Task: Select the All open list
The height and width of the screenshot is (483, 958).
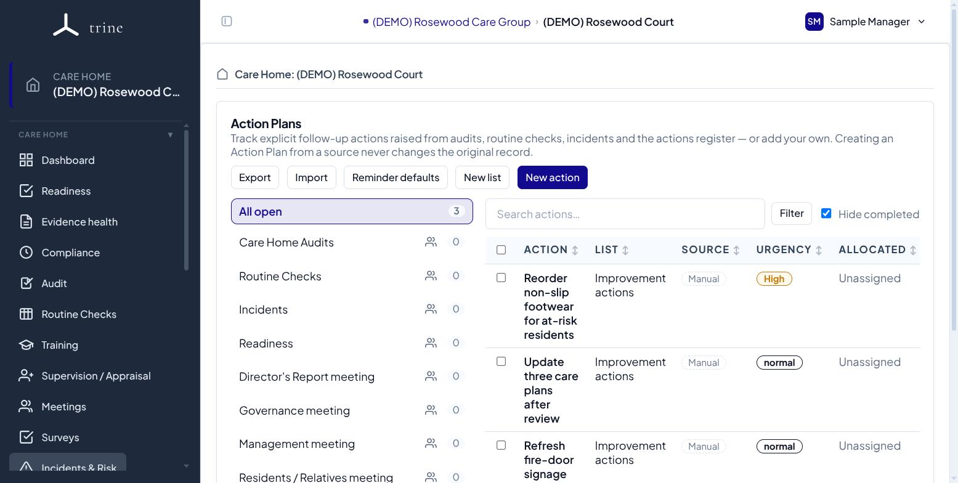Action: point(352,211)
